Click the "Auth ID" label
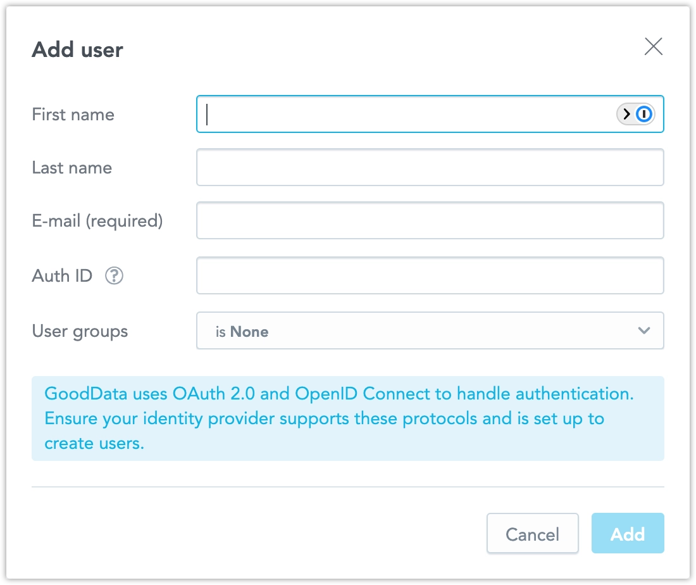696x585 pixels. (61, 275)
